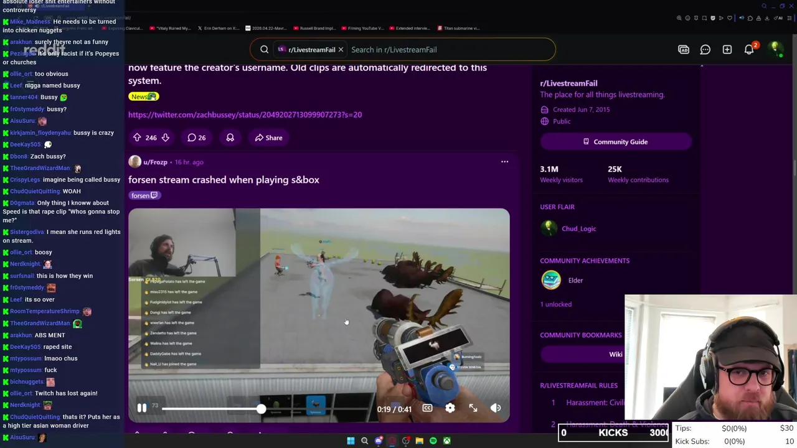797x448 pixels.
Task: Open post titled forsen stream crashed when playing s&box
Action: (x=224, y=180)
